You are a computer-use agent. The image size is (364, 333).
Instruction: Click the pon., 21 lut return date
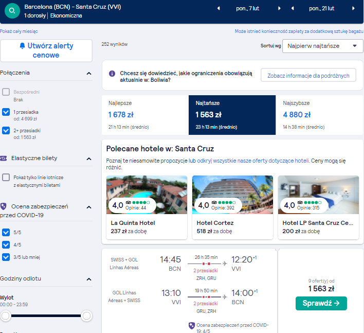tap(321, 9)
